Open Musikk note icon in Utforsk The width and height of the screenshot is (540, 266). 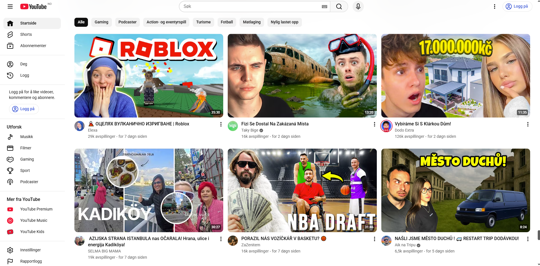click(x=10, y=137)
